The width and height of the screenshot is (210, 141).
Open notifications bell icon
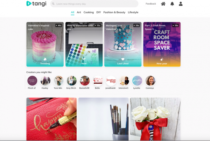[172, 4]
